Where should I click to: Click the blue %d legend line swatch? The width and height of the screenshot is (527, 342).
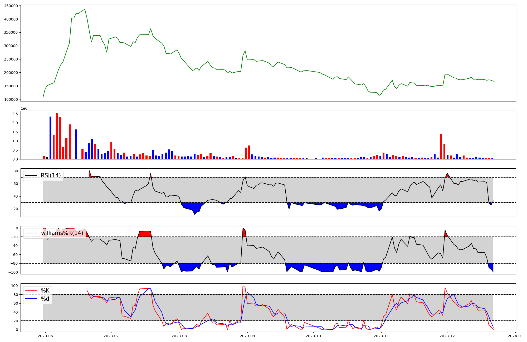(31, 299)
